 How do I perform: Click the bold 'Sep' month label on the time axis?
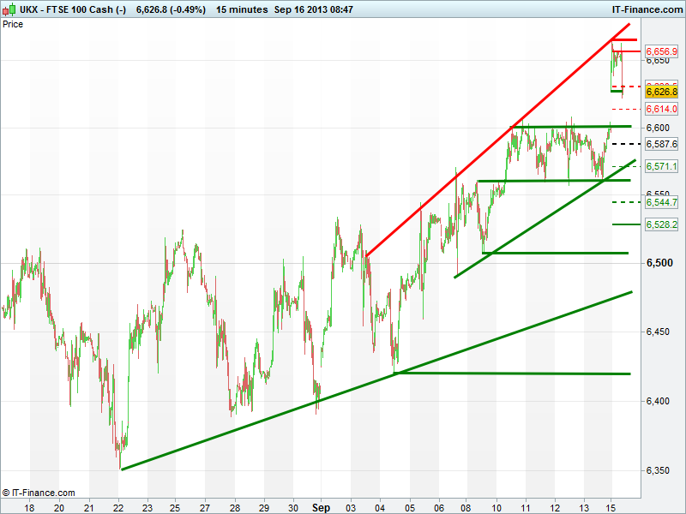[321, 508]
